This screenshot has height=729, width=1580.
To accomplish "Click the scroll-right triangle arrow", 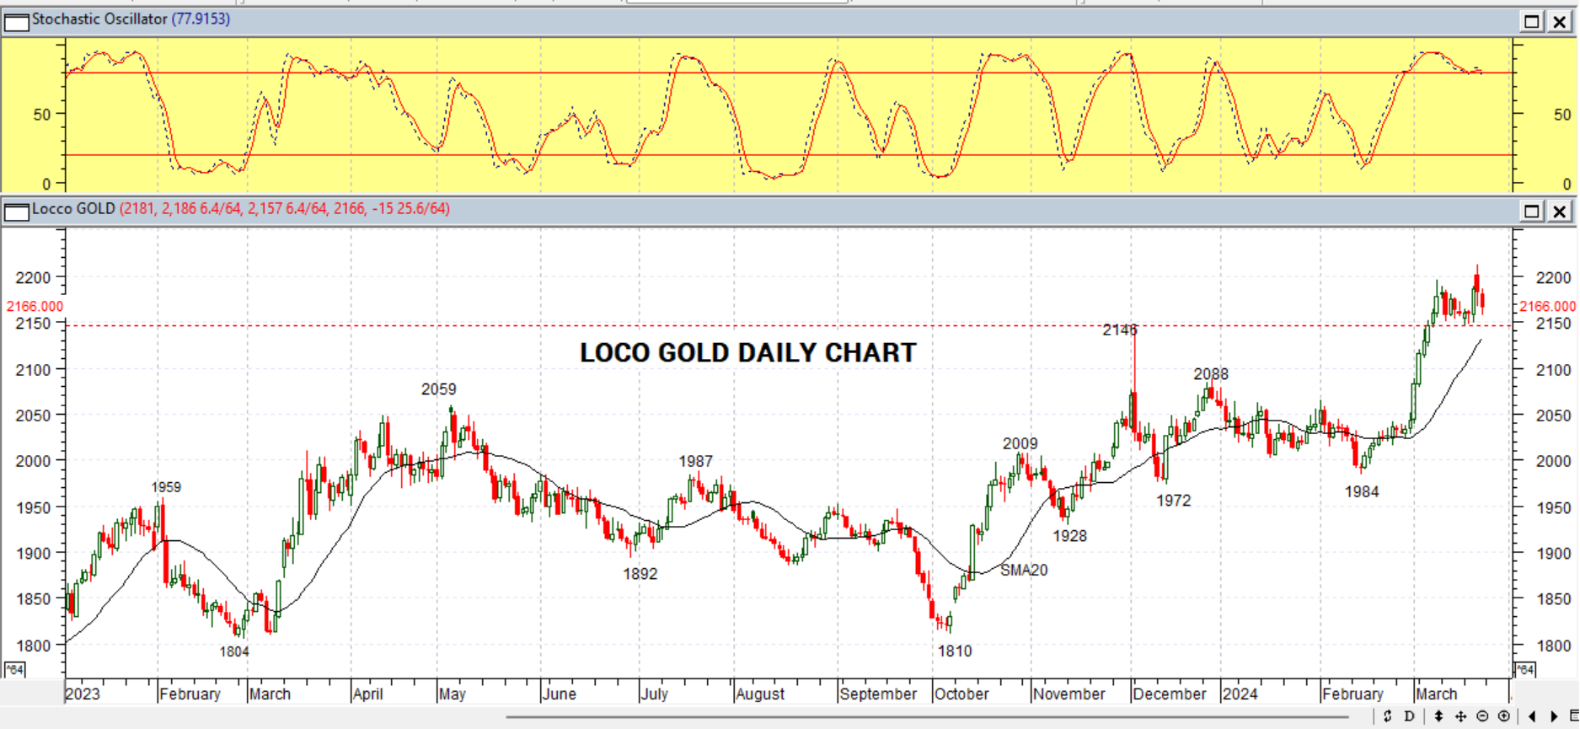I will (1554, 716).
